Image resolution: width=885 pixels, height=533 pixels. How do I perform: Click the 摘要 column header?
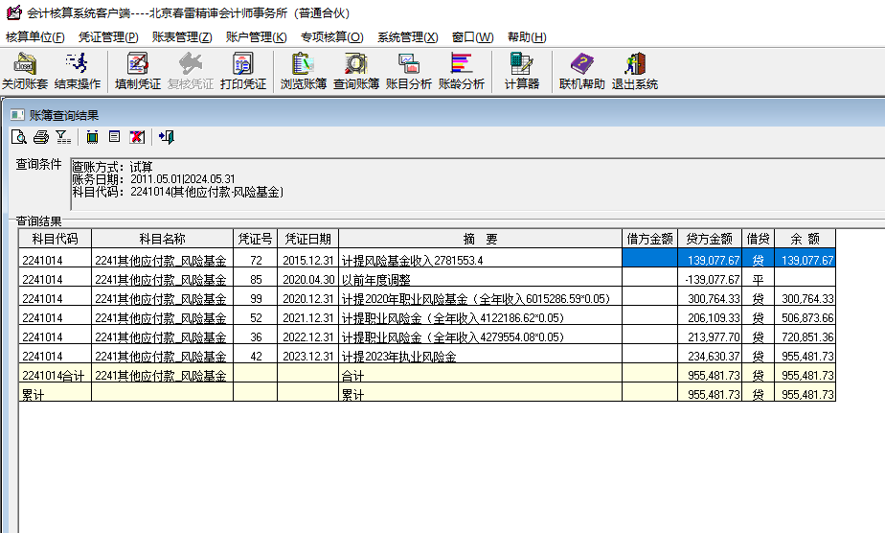click(480, 239)
